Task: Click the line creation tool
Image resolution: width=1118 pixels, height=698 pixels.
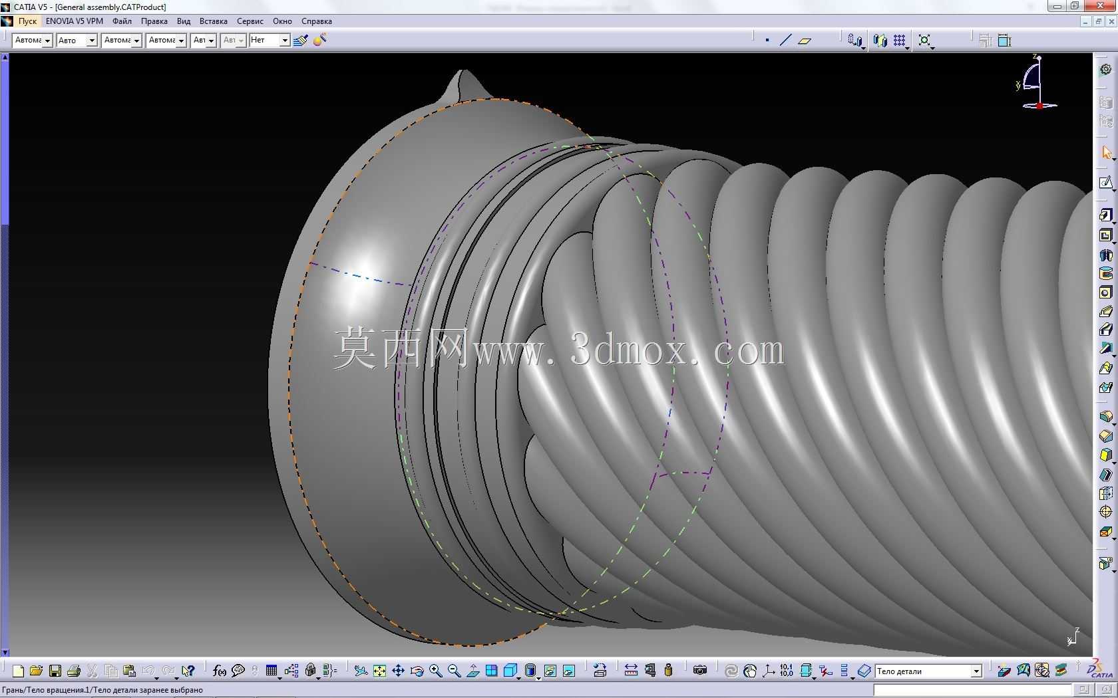Action: pos(786,41)
